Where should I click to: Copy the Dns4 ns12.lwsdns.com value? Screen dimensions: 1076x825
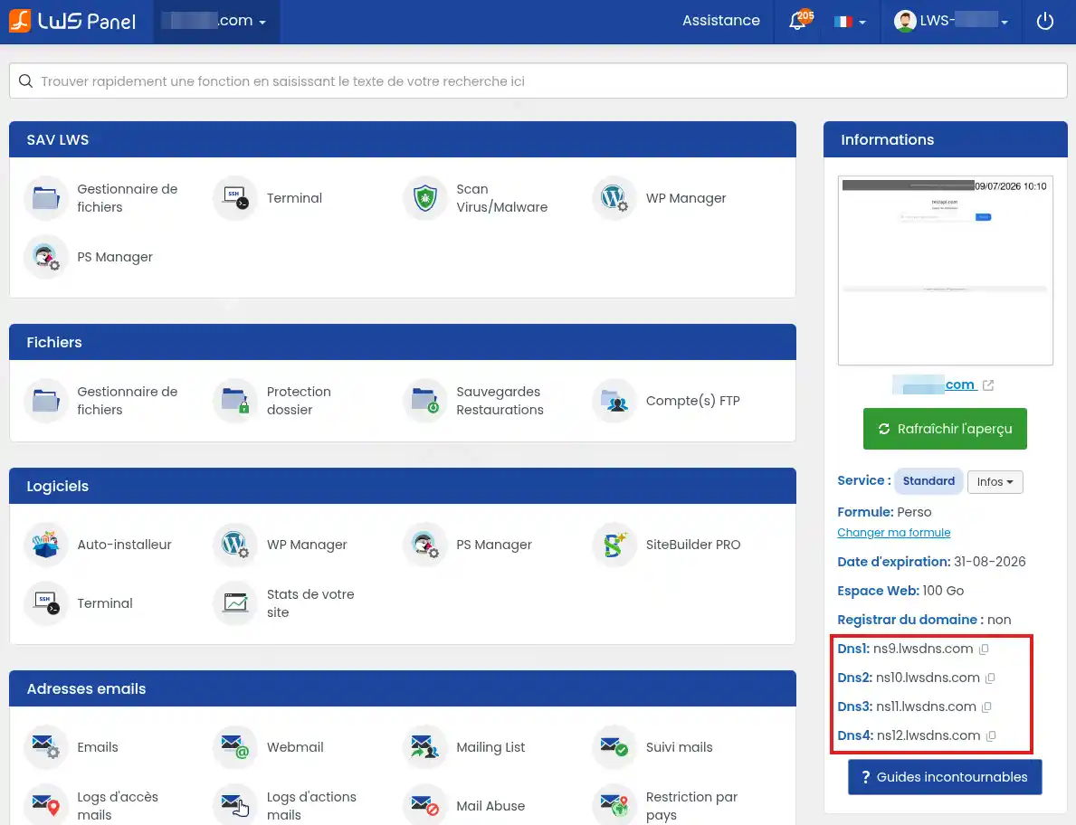(x=991, y=735)
